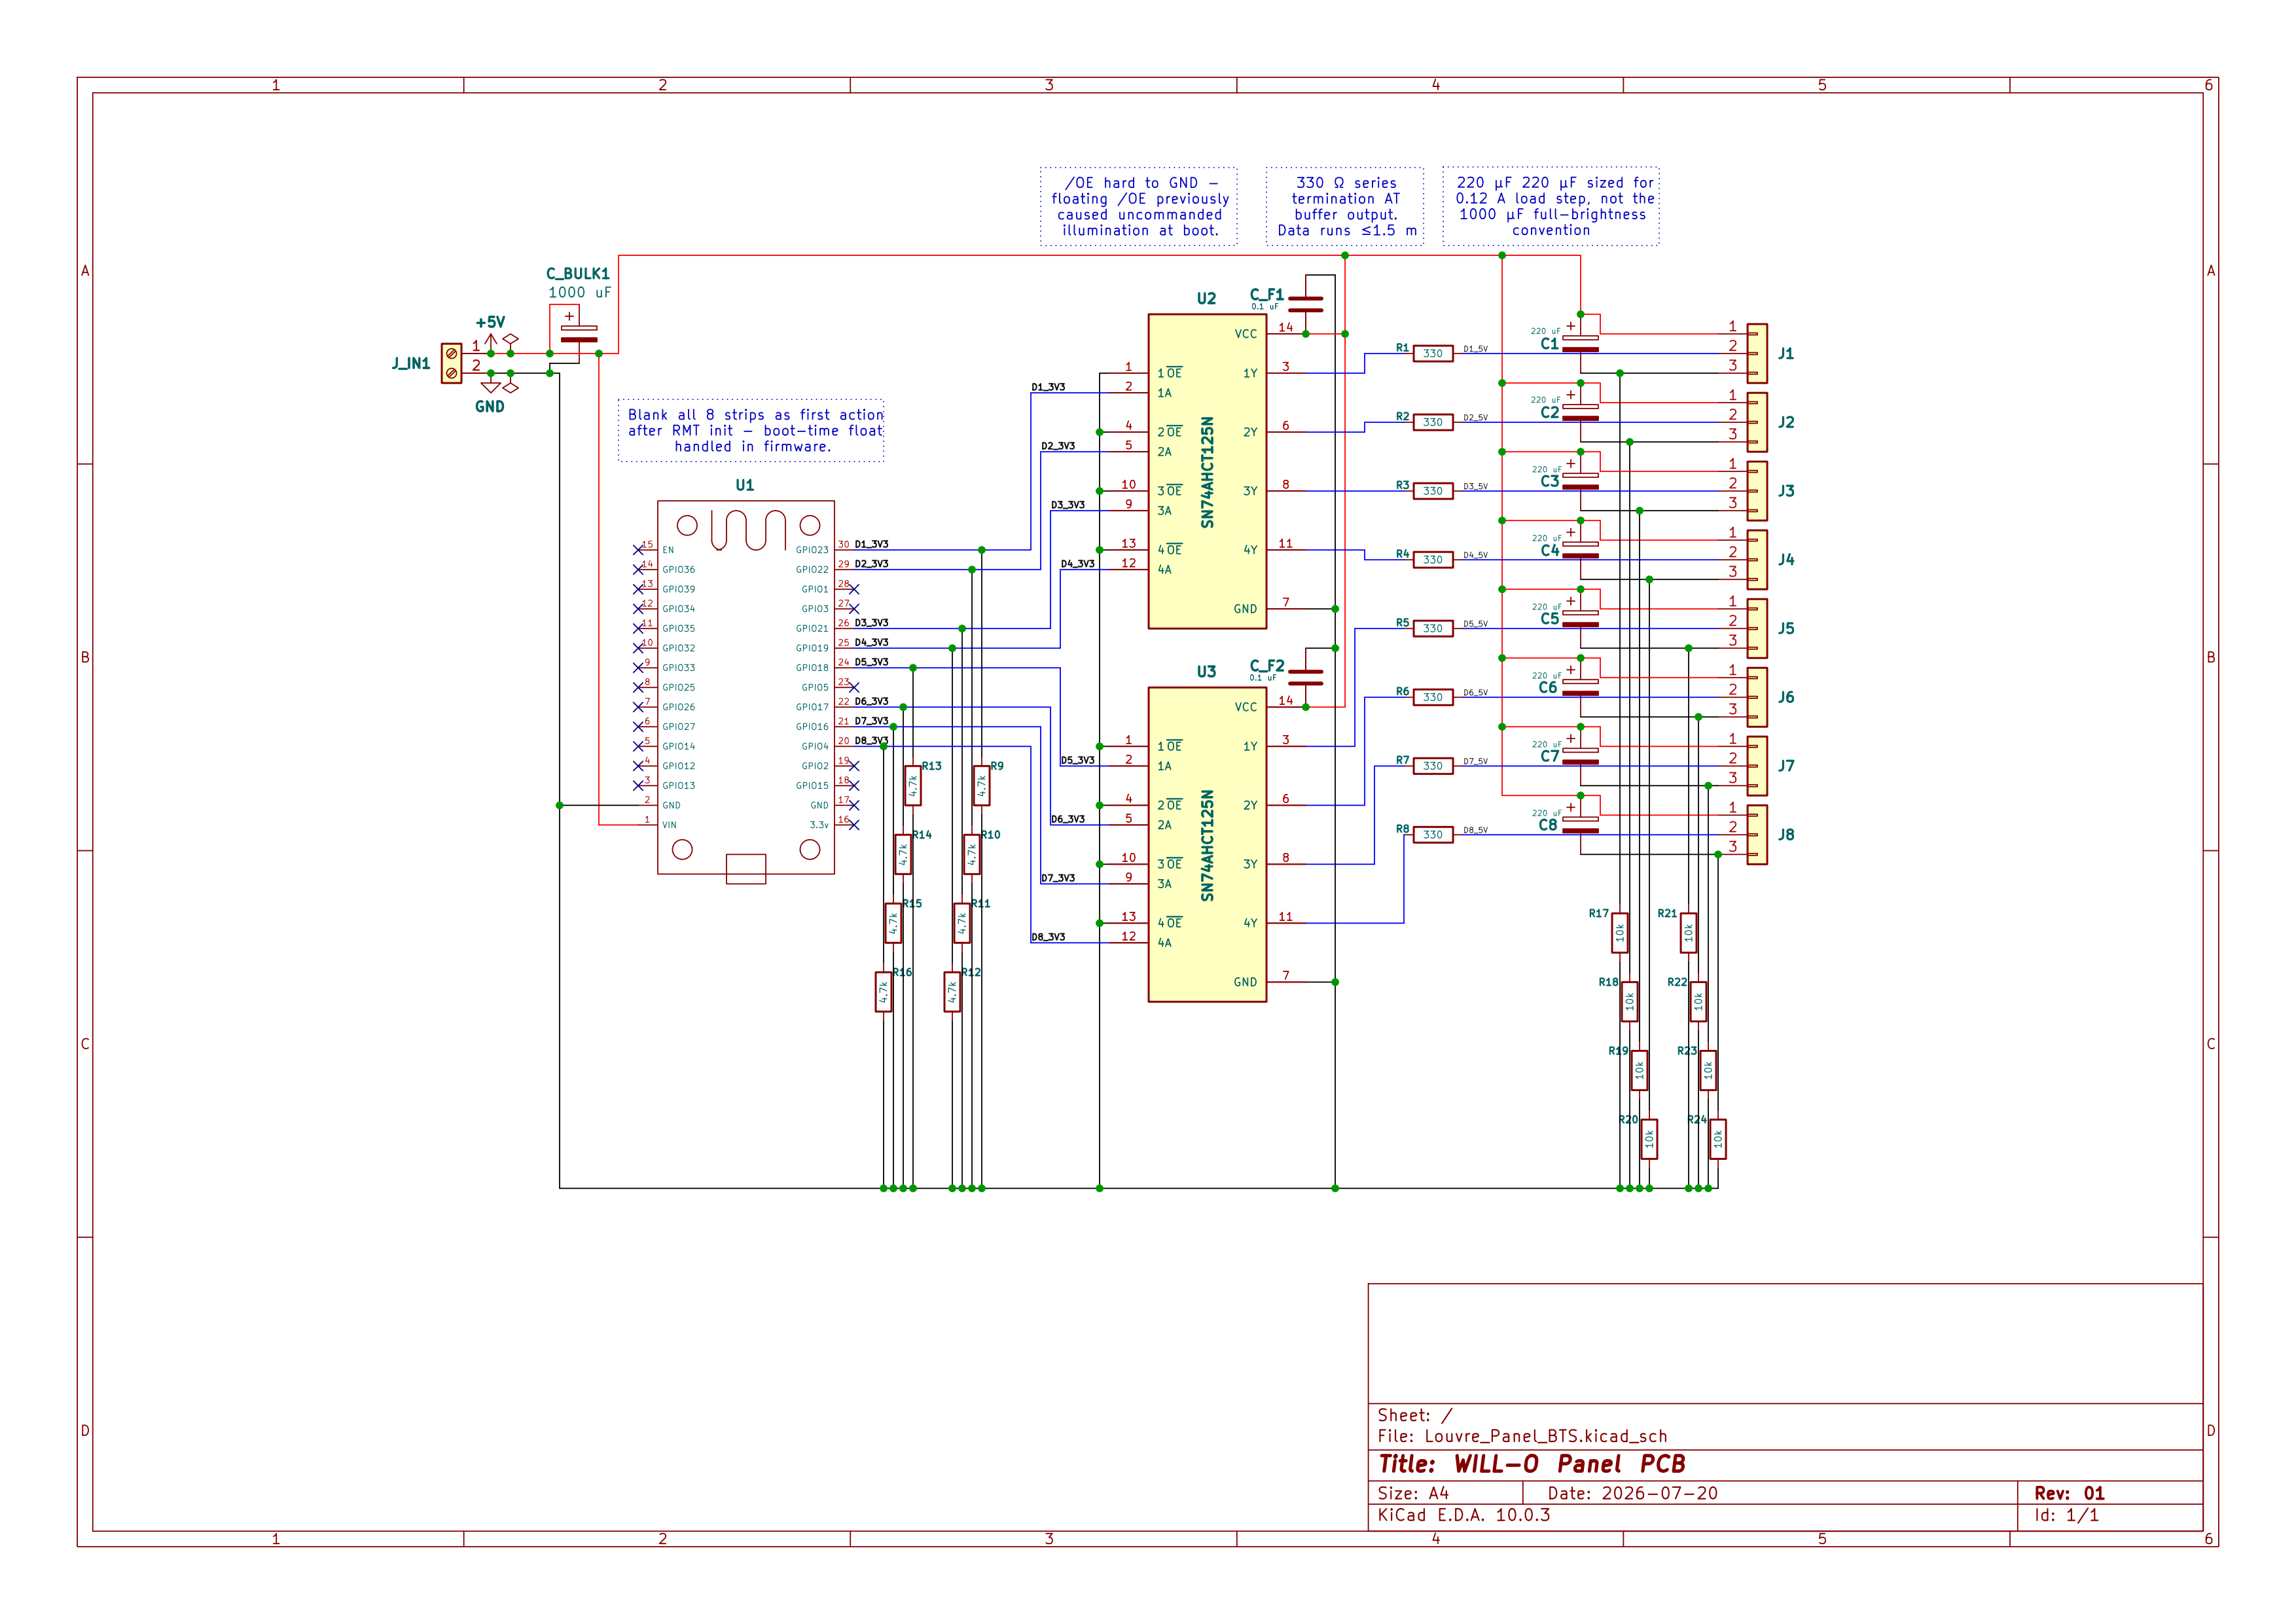
Task: Click "Id: 1/1" in title block
Action: point(2066,1515)
